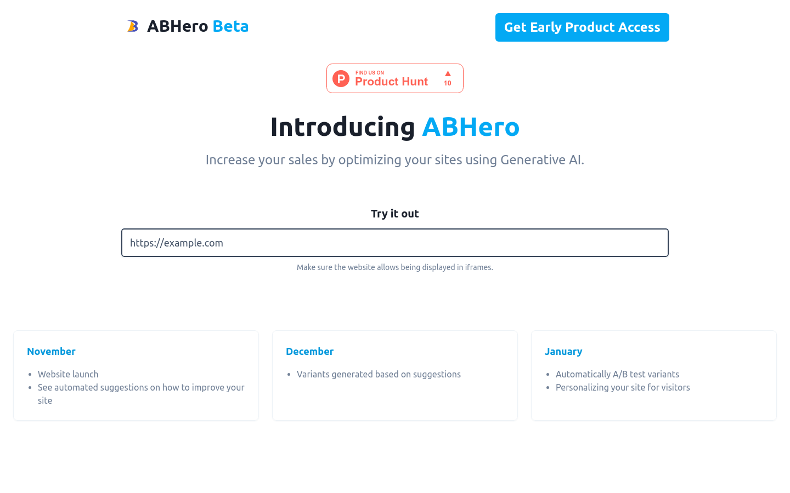
Task: Click the January heading
Action: tap(563, 351)
